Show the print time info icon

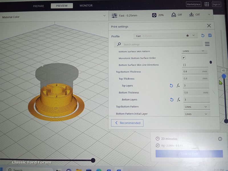[220, 139]
